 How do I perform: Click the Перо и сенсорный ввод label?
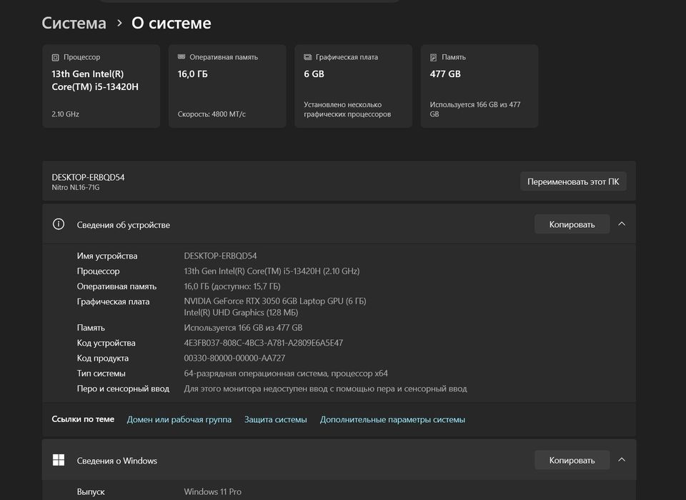123,389
